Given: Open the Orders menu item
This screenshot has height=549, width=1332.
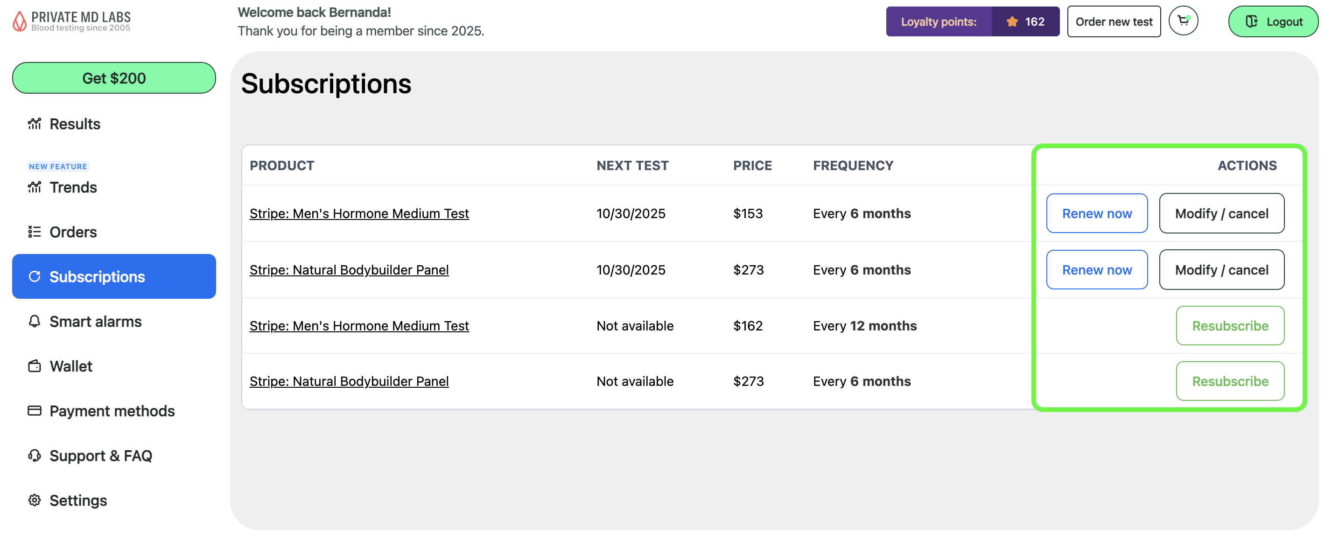Looking at the screenshot, I should click(73, 232).
